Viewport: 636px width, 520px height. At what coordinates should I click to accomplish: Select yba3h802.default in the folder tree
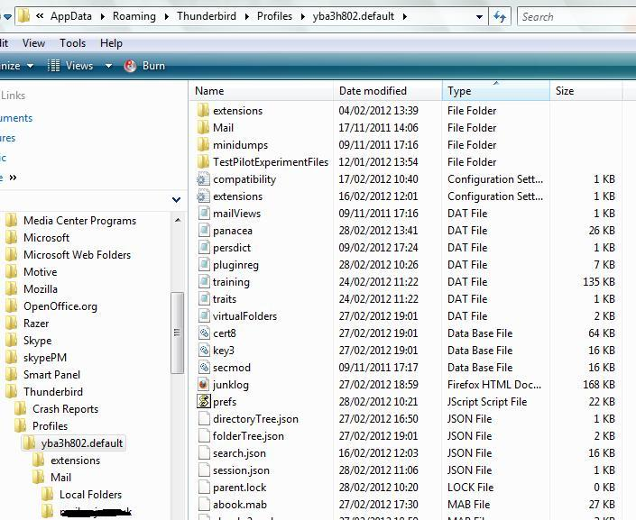[81, 443]
